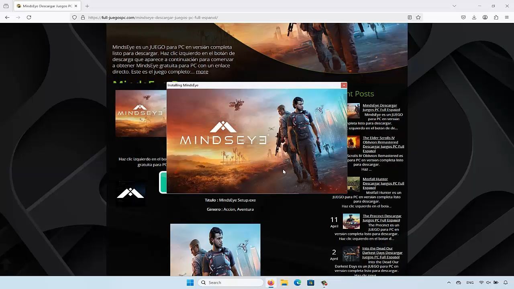Click the muted volume tray icon
Image resolution: width=514 pixels, height=289 pixels.
[x=488, y=283]
